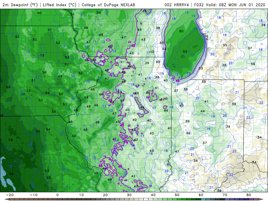Click the '50' color scale label
Screen dimensions: 268x201
coord(177,195)
